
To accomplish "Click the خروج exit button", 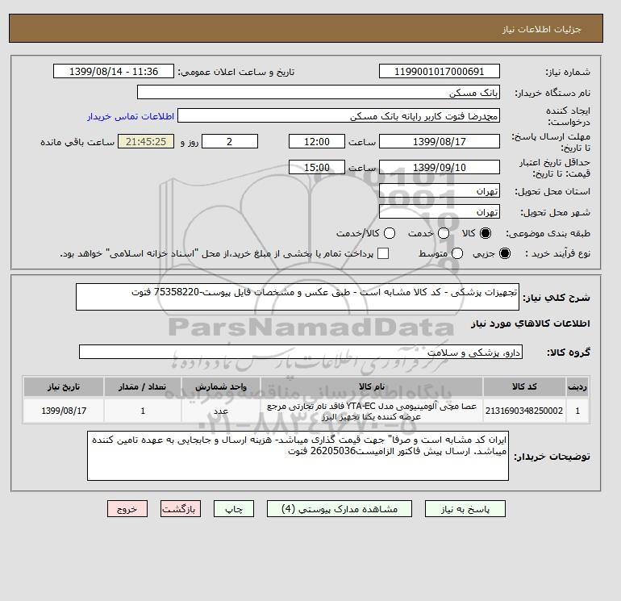I will click(x=127, y=509).
